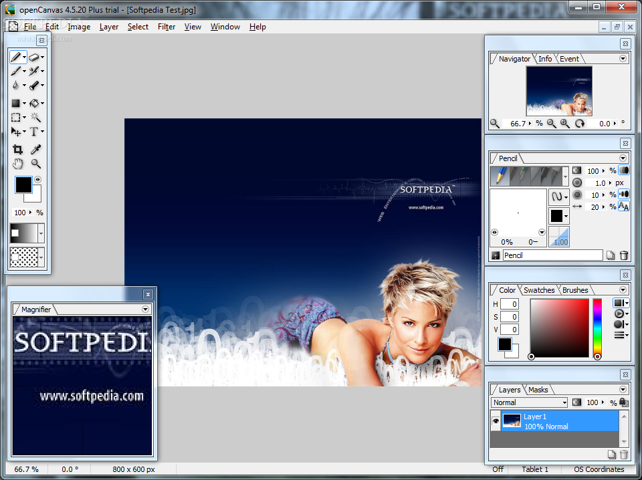Open the Normal blend mode dropdown

529,402
